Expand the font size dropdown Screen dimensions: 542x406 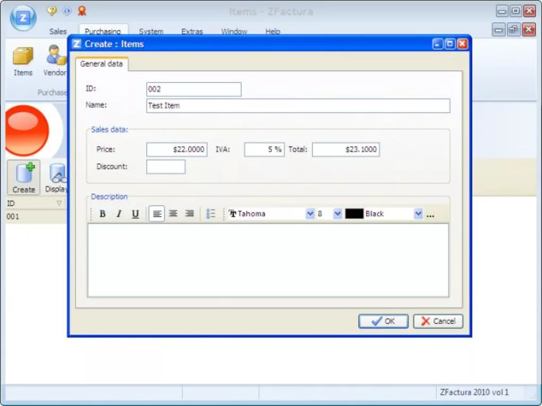(337, 214)
